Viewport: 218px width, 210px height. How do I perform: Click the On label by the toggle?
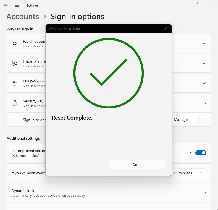[x=189, y=153]
